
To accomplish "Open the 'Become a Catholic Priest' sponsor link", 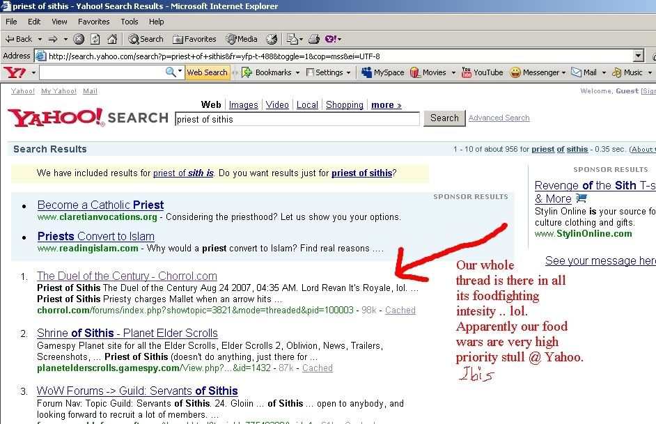I will 100,205.
